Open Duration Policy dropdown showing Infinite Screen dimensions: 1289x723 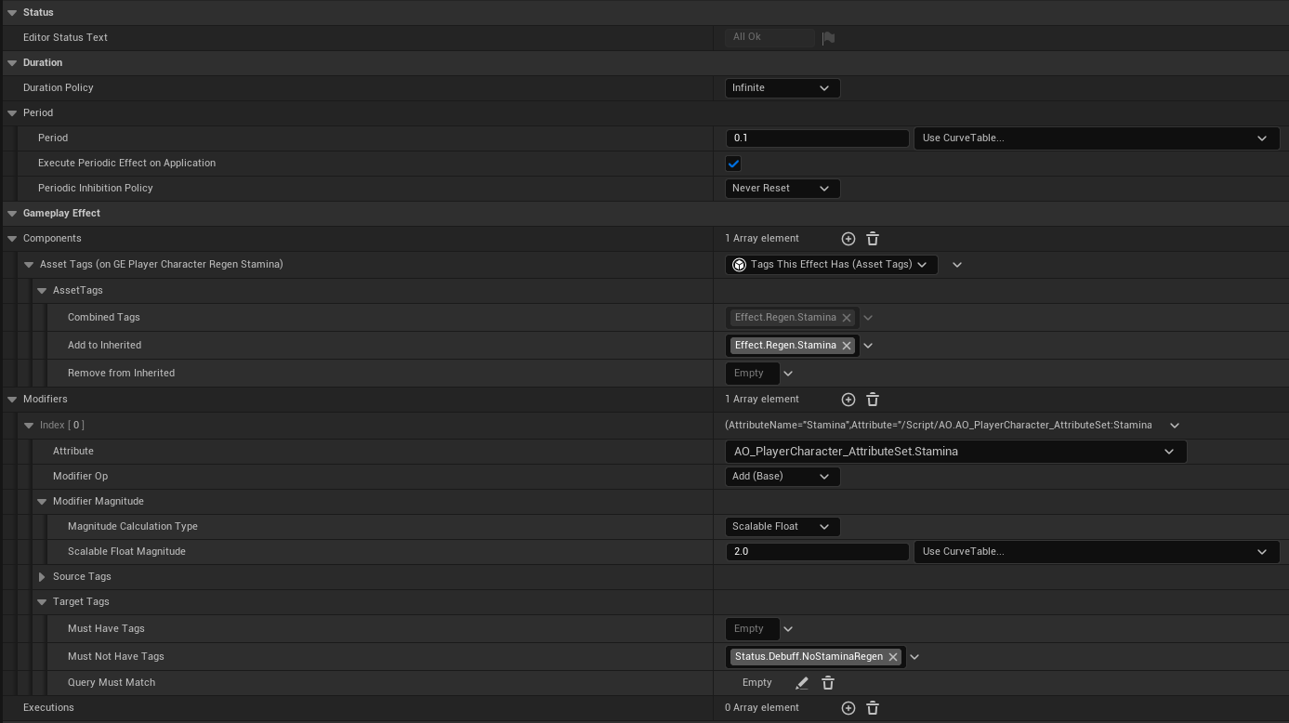tap(783, 88)
